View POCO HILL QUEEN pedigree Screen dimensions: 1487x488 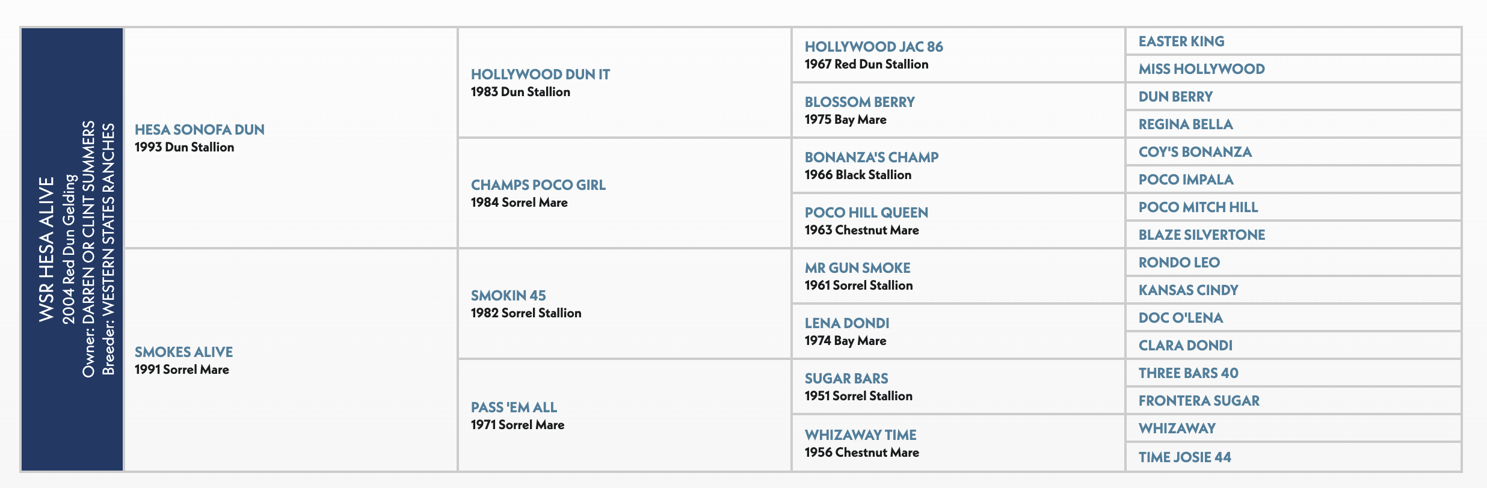[866, 212]
